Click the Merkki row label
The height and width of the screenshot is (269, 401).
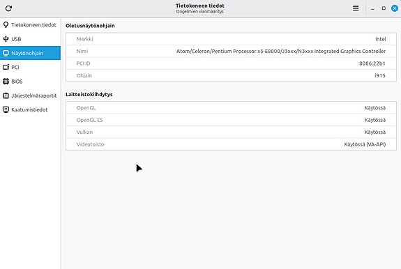(x=84, y=39)
